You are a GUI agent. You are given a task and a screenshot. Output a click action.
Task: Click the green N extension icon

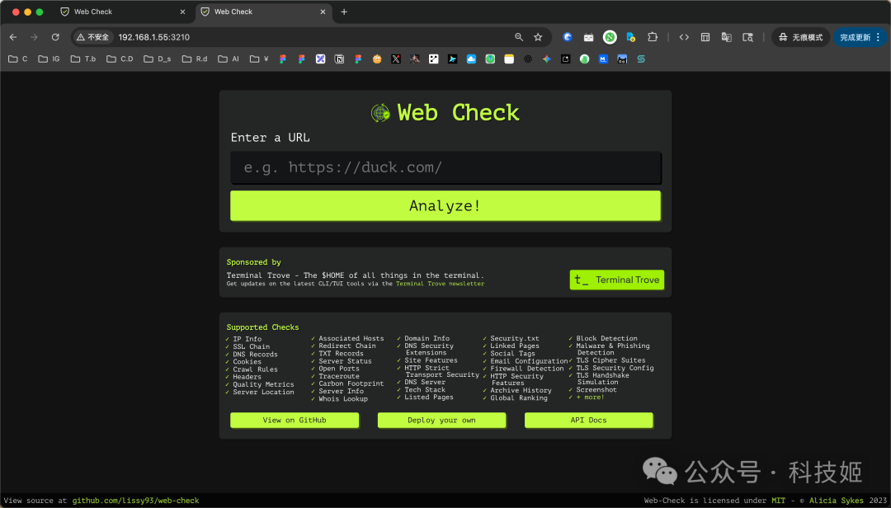pos(610,37)
